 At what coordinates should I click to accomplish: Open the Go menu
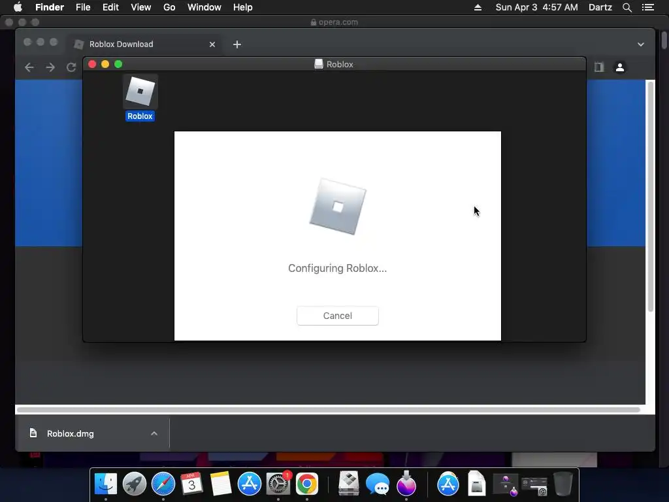click(169, 7)
